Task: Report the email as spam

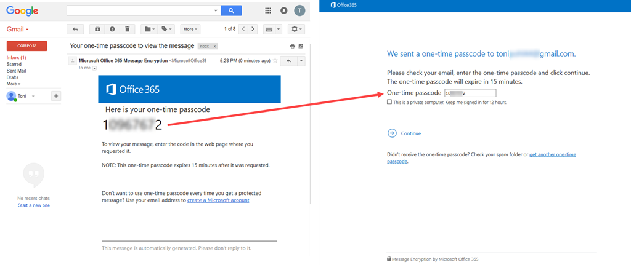Action: (112, 29)
